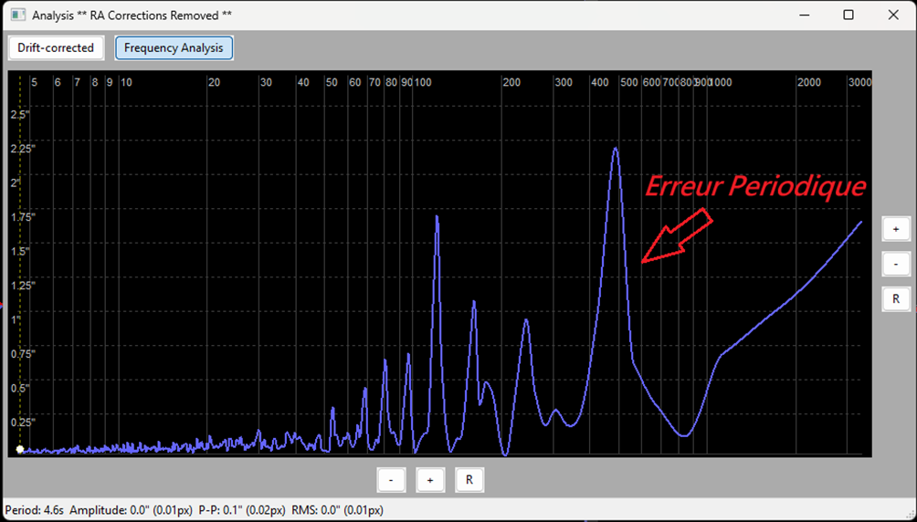Click the horizontal zoom-out minus button below graph
The image size is (917, 522).
[x=391, y=480]
